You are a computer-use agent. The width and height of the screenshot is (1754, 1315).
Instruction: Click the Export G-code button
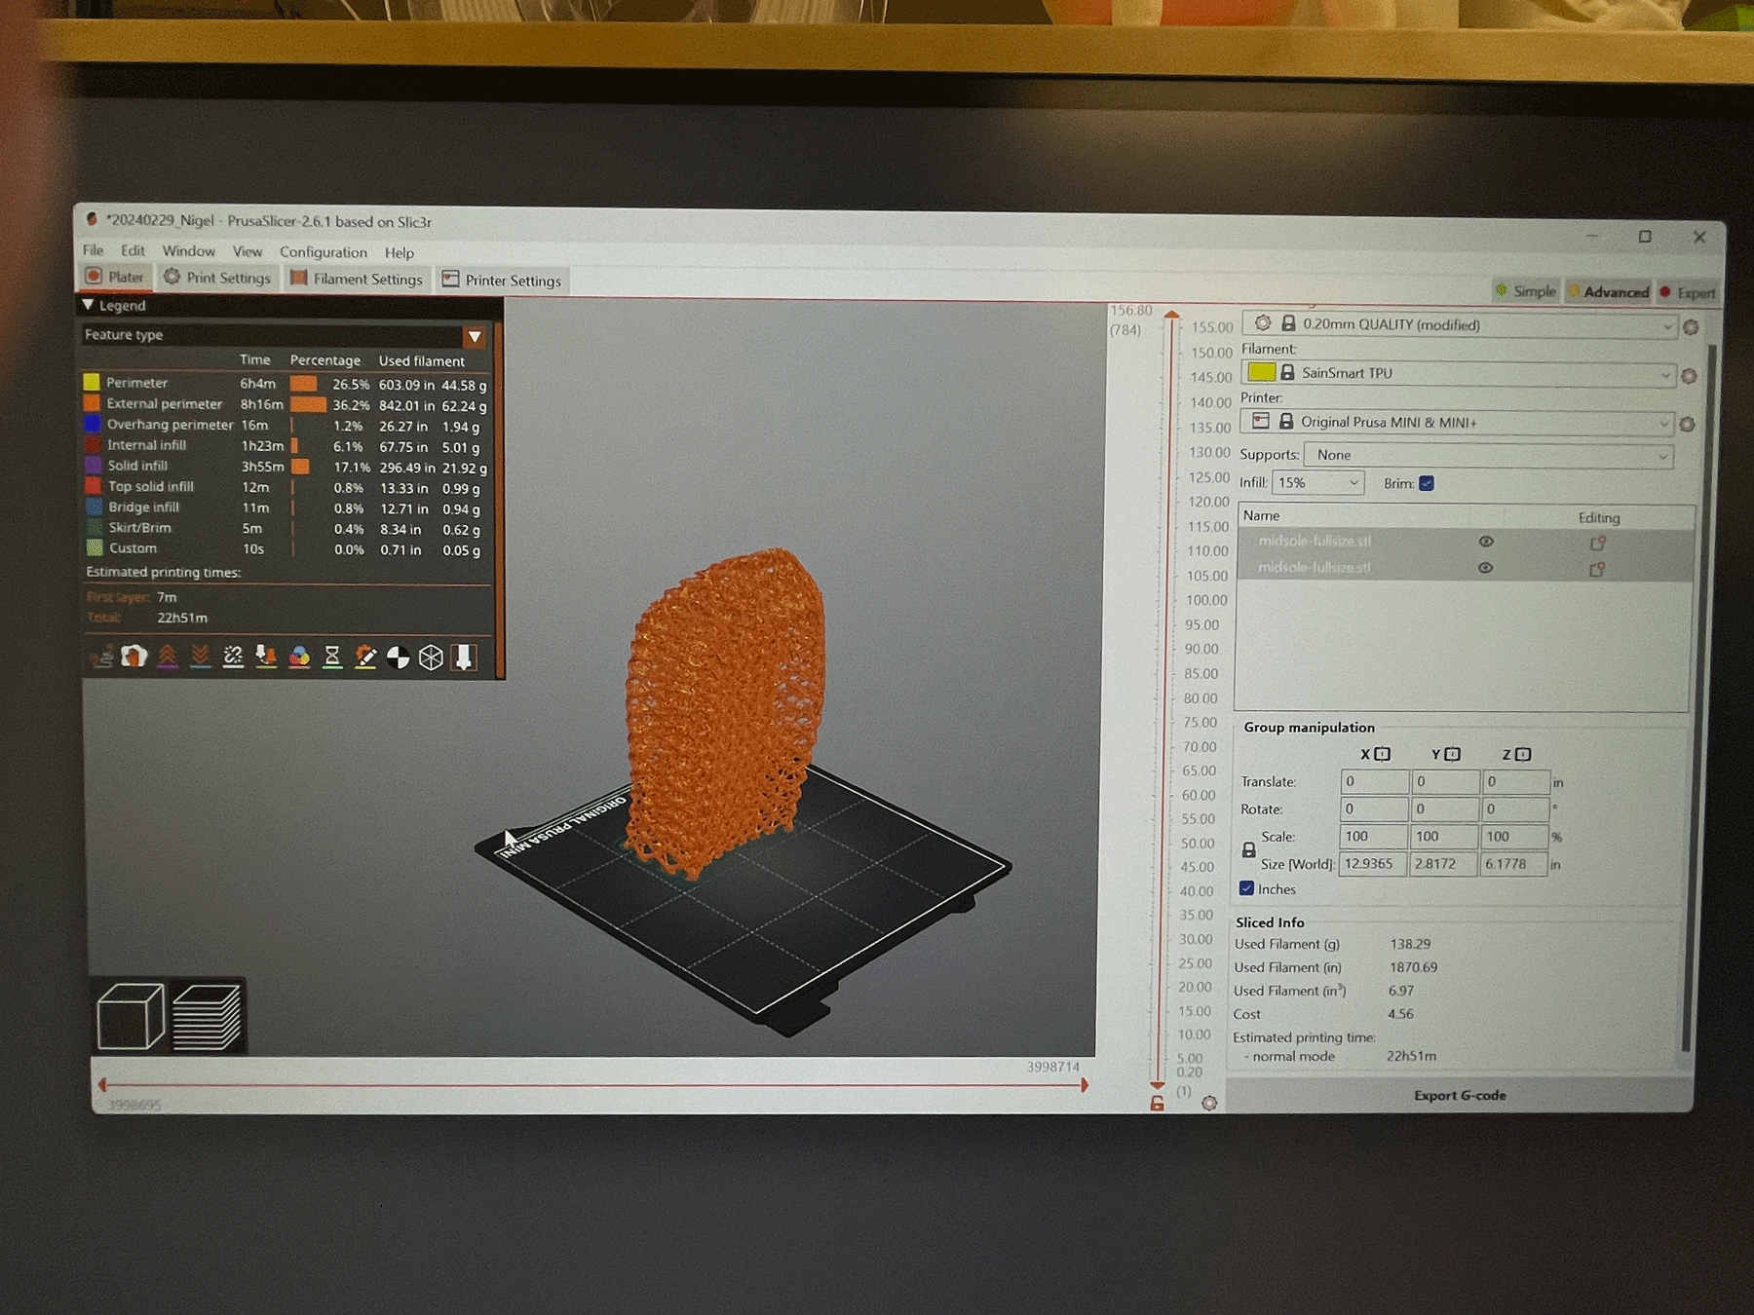[1459, 1096]
